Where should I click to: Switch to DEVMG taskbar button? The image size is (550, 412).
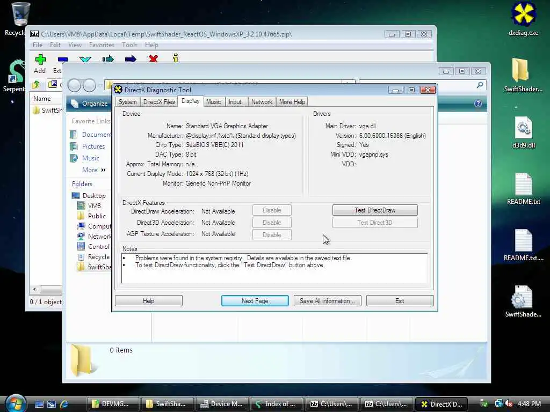click(112, 404)
